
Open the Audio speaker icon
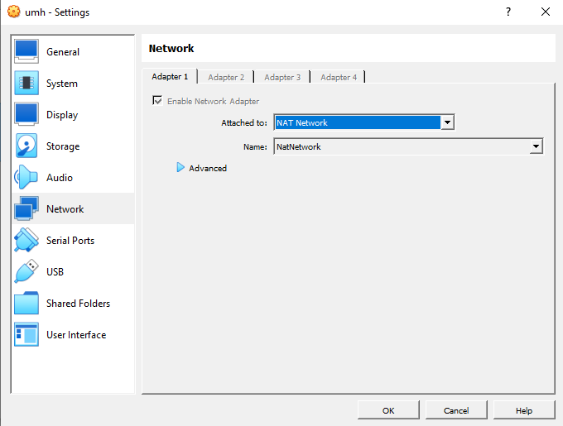click(26, 177)
